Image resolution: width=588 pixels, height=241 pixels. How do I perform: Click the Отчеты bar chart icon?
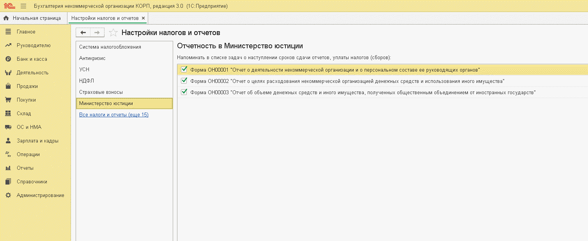pyautogui.click(x=8, y=168)
